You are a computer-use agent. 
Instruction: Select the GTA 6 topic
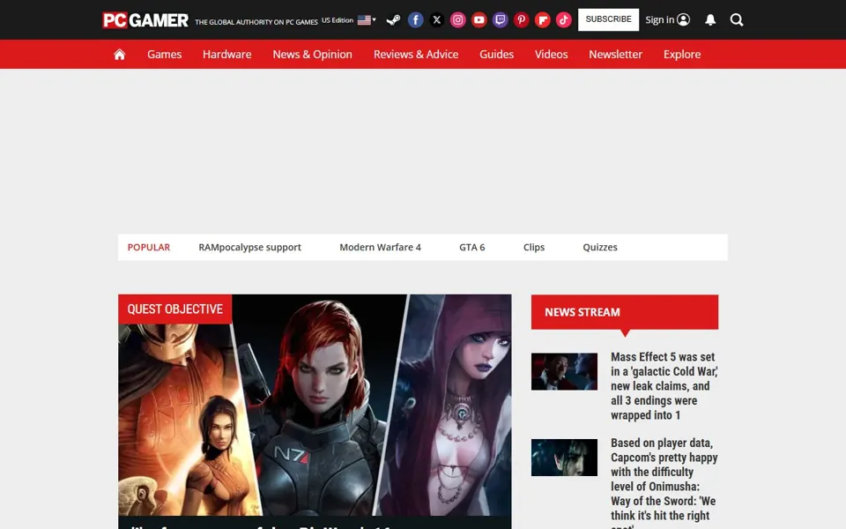coord(472,247)
